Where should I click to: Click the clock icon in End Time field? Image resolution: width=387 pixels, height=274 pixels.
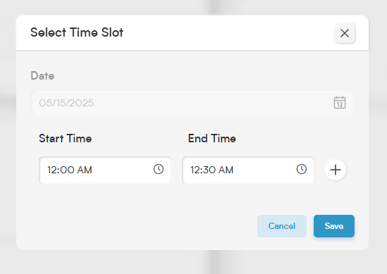click(x=302, y=170)
